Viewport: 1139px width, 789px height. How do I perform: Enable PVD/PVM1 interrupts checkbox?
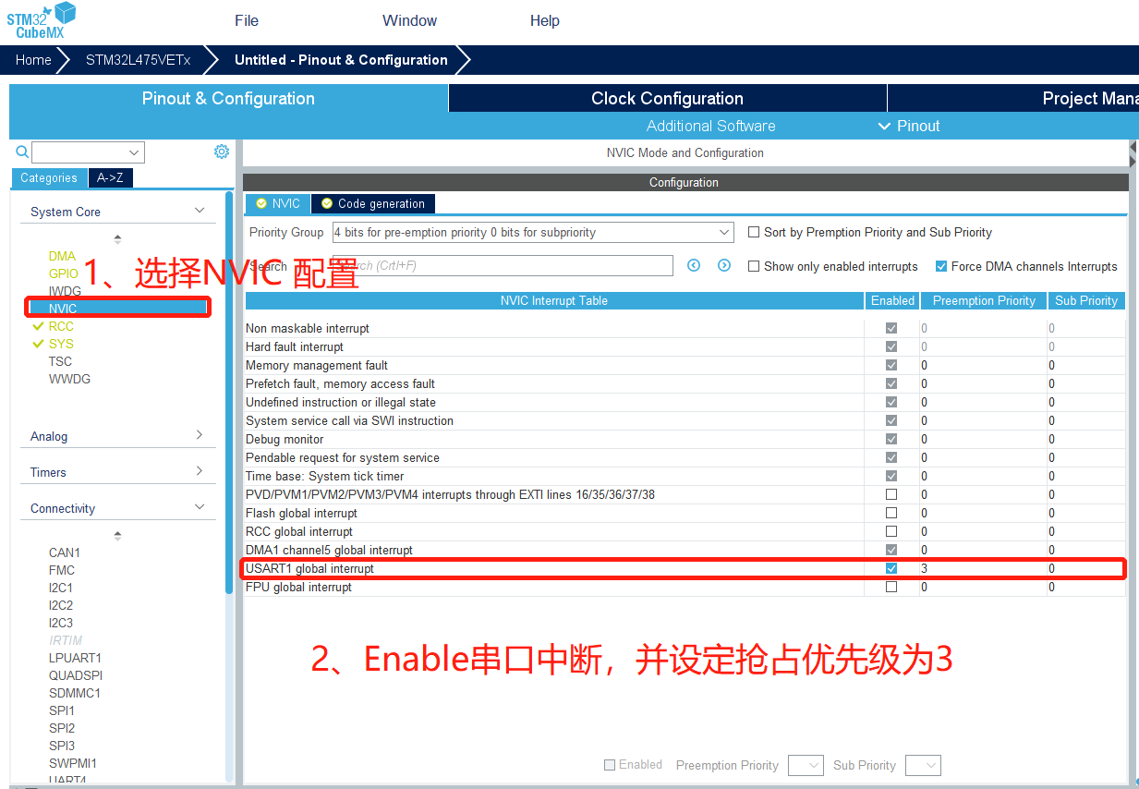pos(891,494)
